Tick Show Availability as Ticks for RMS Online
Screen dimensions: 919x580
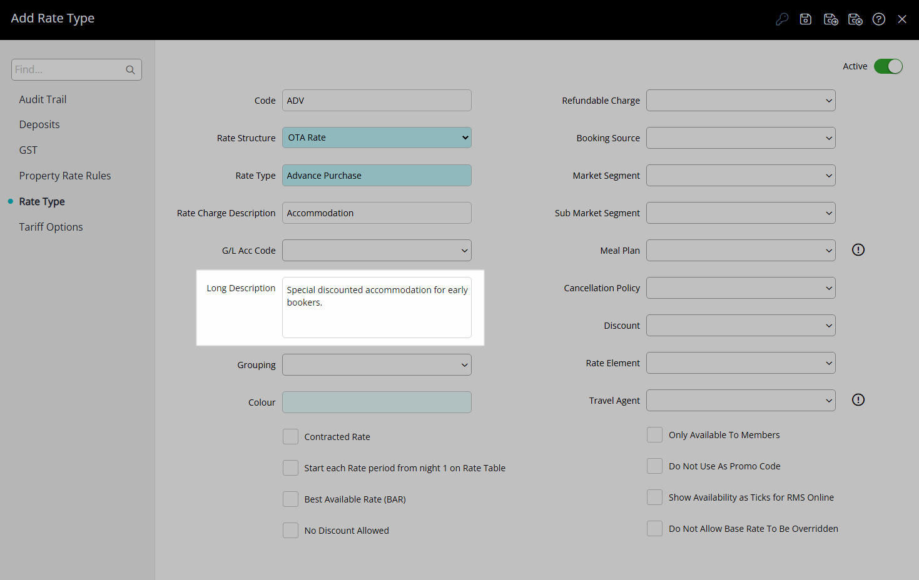tap(654, 497)
